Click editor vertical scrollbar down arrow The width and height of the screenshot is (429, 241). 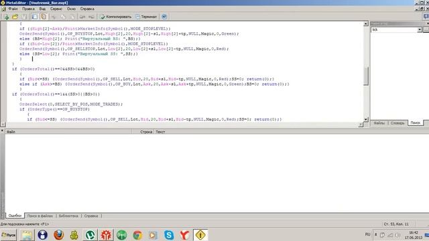click(366, 119)
